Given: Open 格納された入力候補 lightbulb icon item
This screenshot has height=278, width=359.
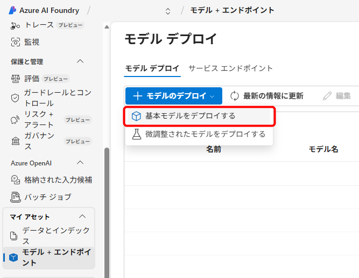Looking at the screenshot, I should (15, 180).
